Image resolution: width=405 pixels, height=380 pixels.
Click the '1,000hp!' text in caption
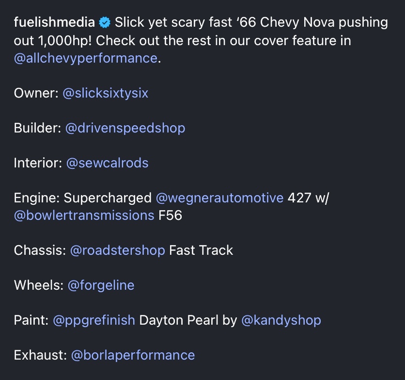coord(64,41)
